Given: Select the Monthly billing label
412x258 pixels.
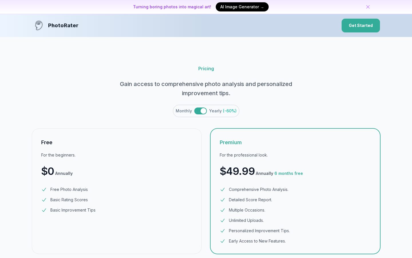Looking at the screenshot, I should tap(184, 111).
